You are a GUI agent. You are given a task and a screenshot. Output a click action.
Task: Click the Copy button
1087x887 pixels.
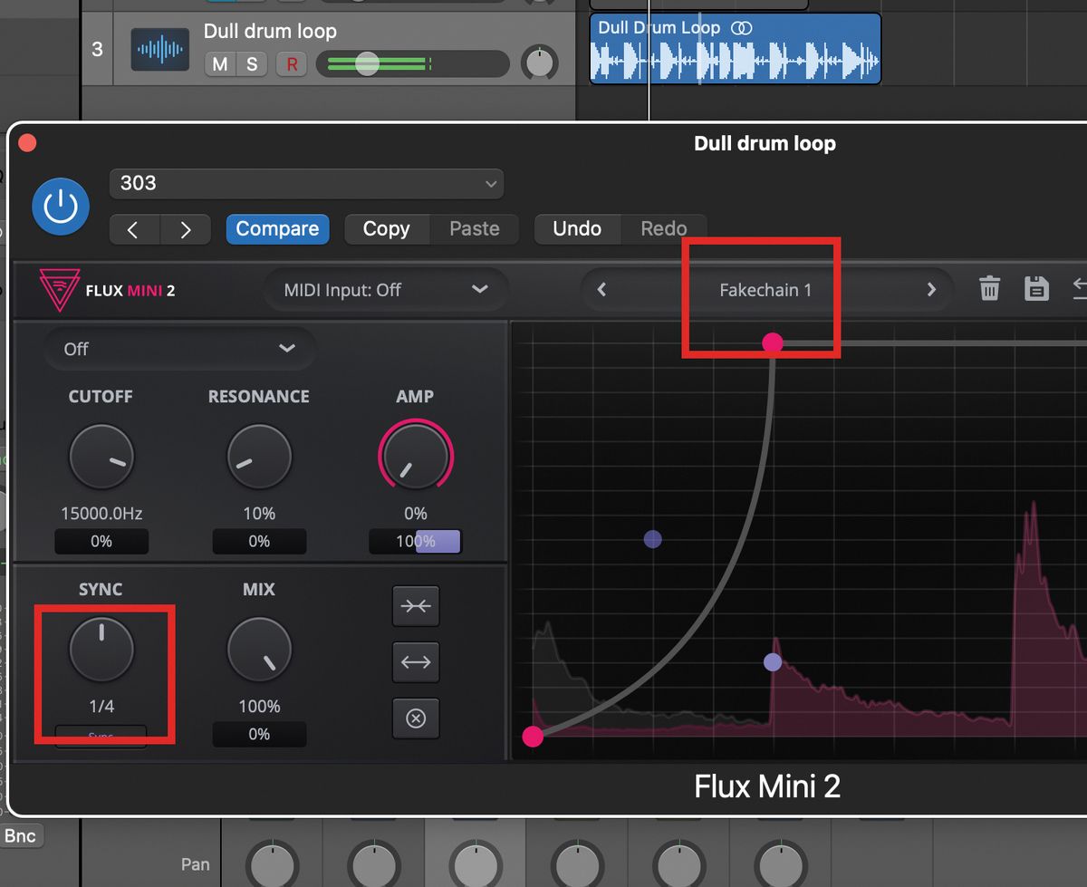387,229
